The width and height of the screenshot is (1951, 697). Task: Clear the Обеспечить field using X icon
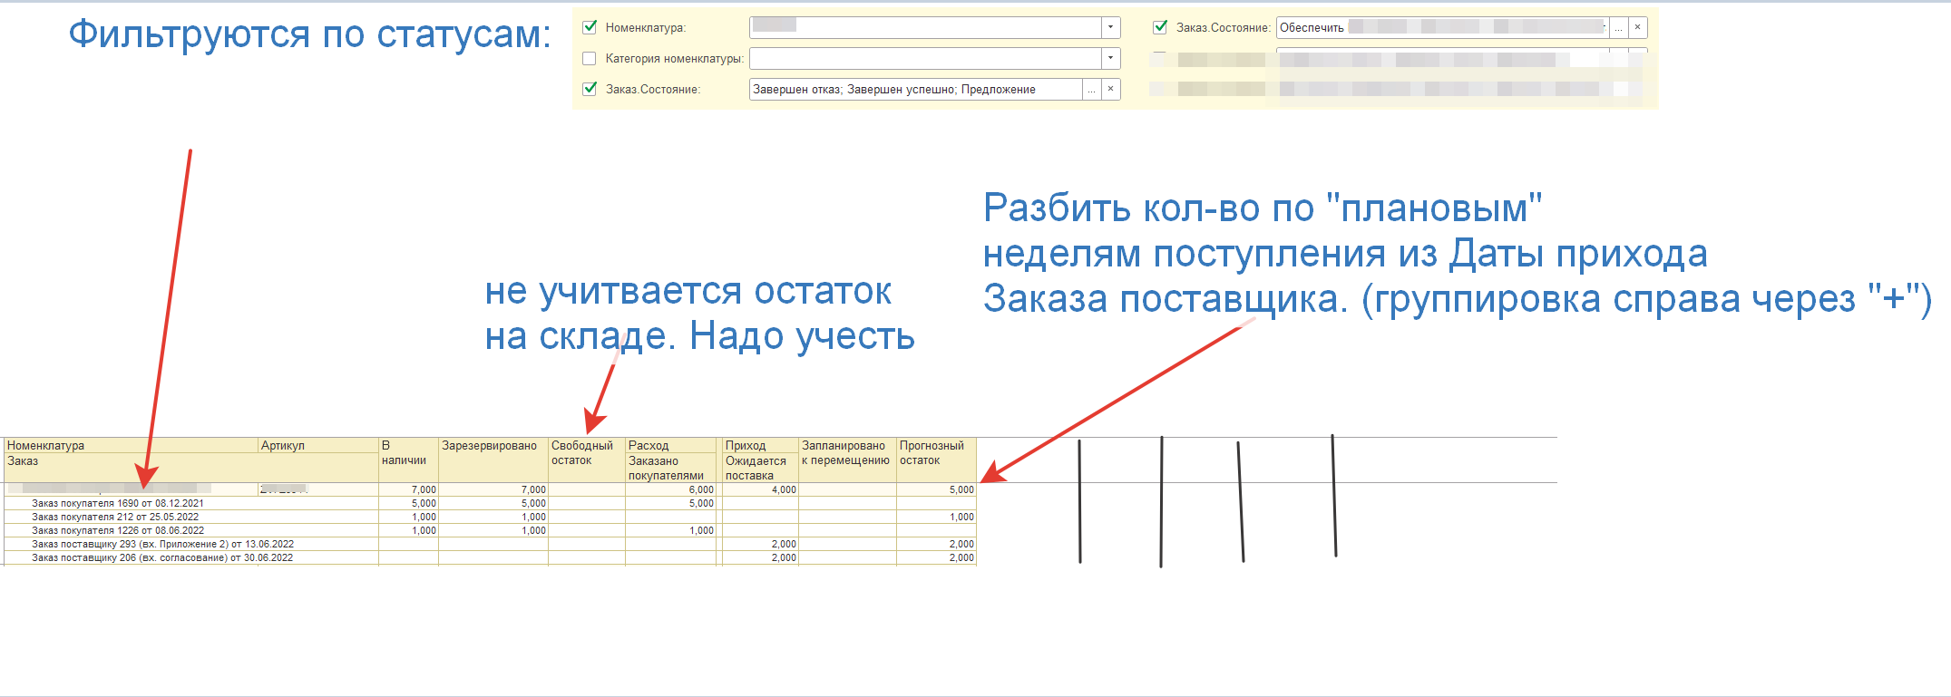point(1637,28)
